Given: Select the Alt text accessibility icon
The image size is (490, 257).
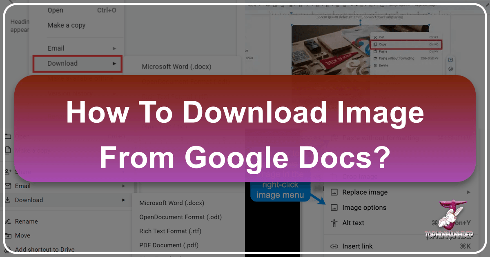Looking at the screenshot, I should pos(333,223).
